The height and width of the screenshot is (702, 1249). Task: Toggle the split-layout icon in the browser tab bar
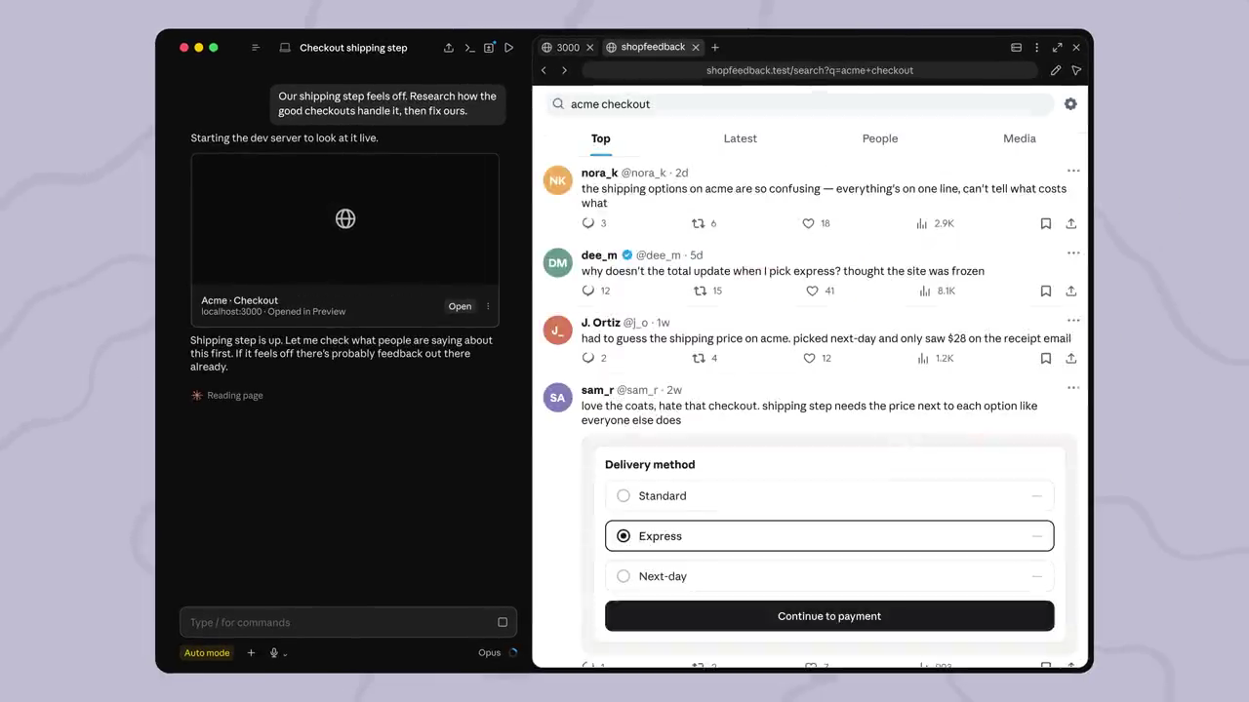tap(1016, 47)
